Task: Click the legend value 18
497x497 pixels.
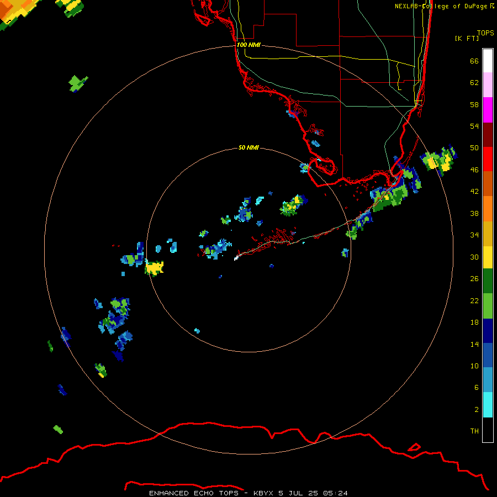Action: pos(474,322)
